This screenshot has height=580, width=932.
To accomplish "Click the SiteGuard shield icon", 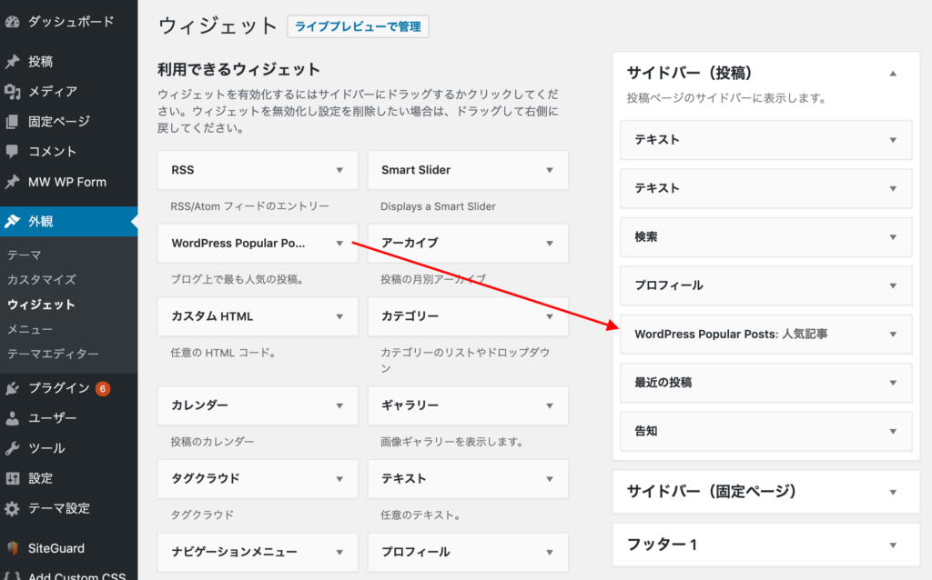I will click(13, 548).
